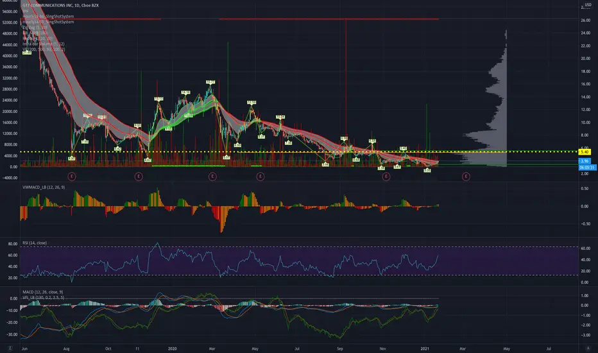The width and height of the screenshot is (598, 353).
Task: Click the RSI (14, close) legend
Action: tap(34, 243)
